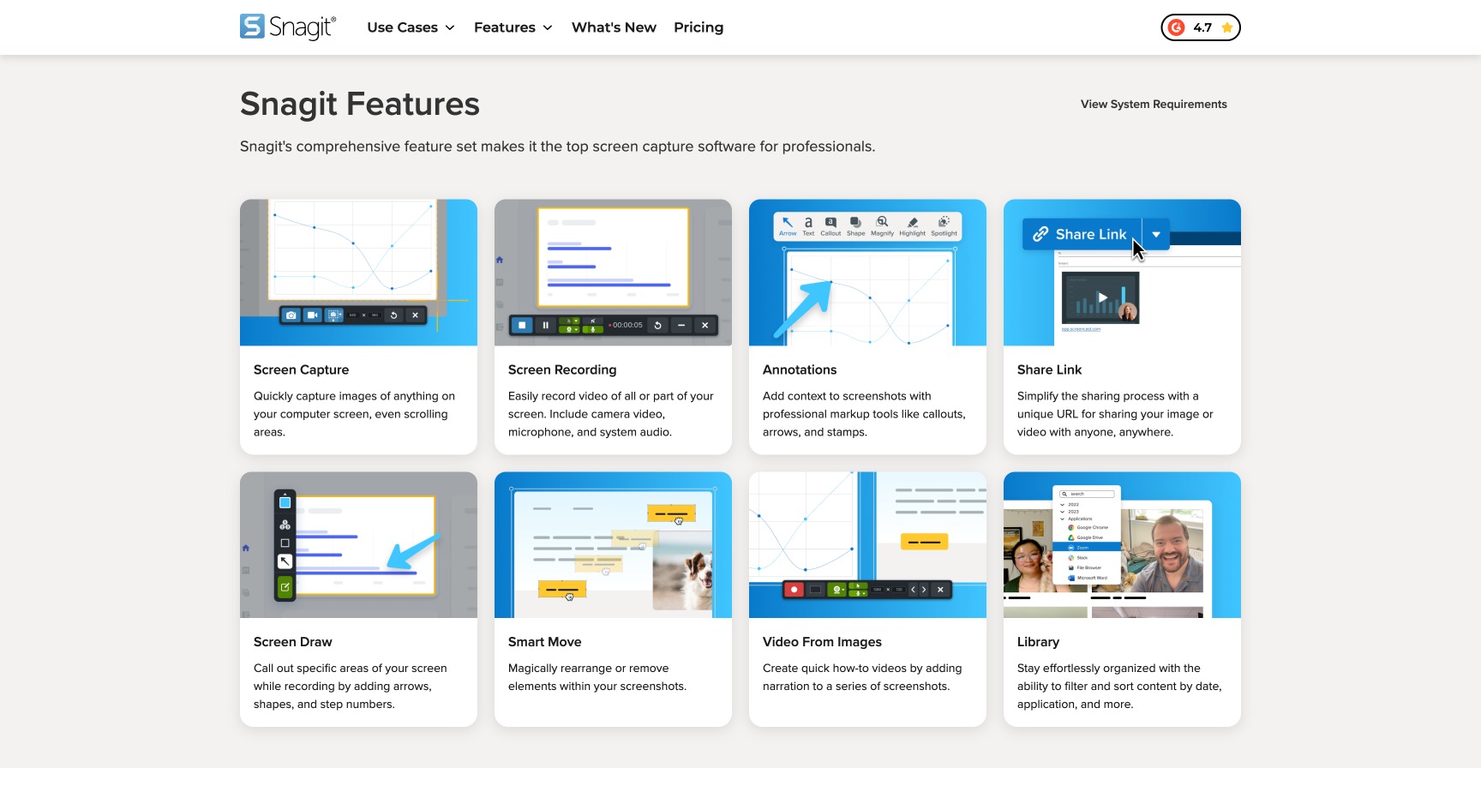The image size is (1481, 786).
Task: Click text 'Call out specific areas of your screen'
Action: click(x=350, y=669)
